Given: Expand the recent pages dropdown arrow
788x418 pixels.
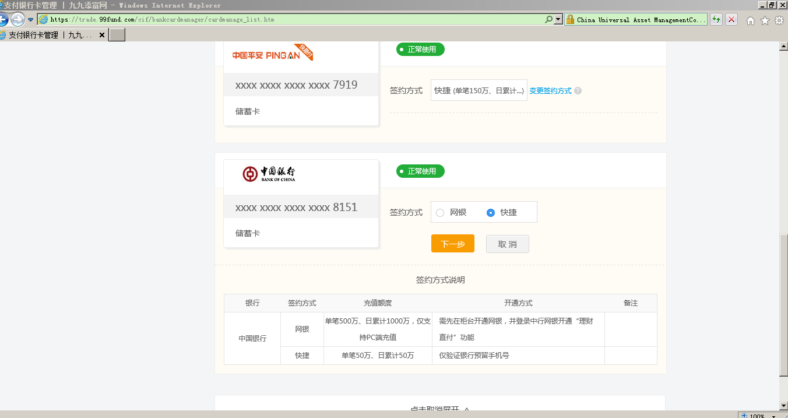Looking at the screenshot, I should pyautogui.click(x=31, y=20).
